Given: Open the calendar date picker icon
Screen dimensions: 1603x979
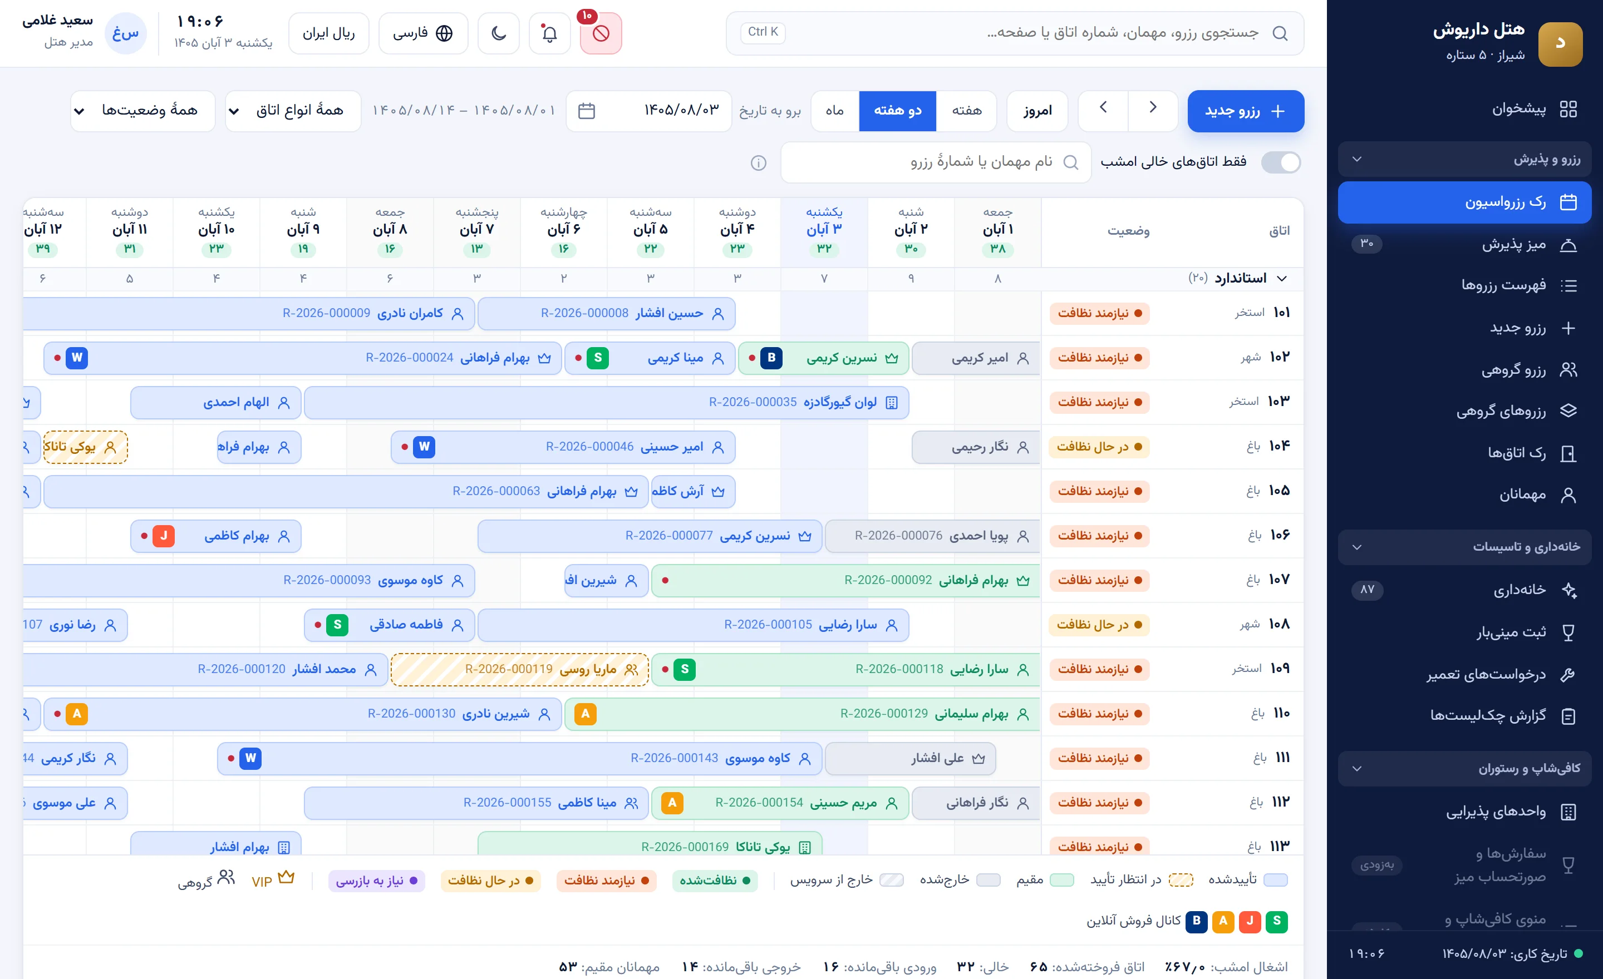Looking at the screenshot, I should tap(586, 111).
